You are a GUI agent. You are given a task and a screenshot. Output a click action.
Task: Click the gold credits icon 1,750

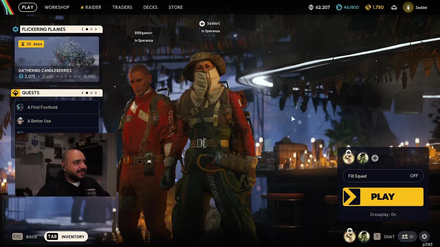[x=368, y=7]
